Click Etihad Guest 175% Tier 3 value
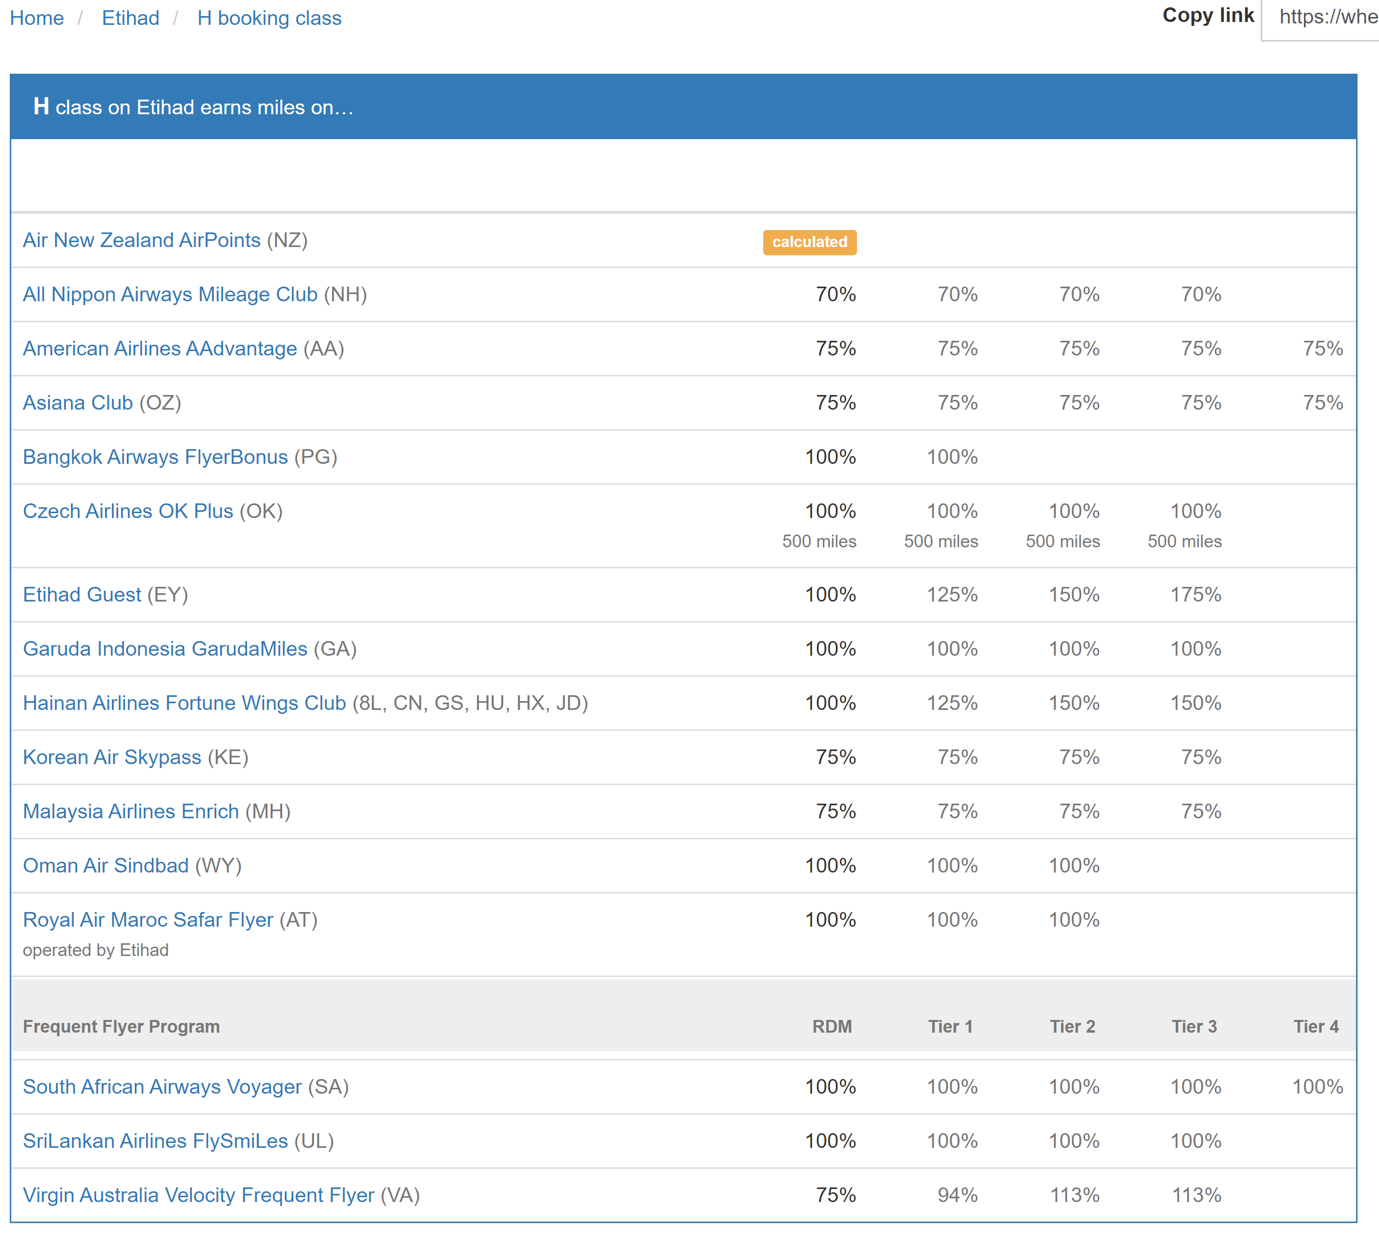The width and height of the screenshot is (1379, 1246). tap(1196, 594)
